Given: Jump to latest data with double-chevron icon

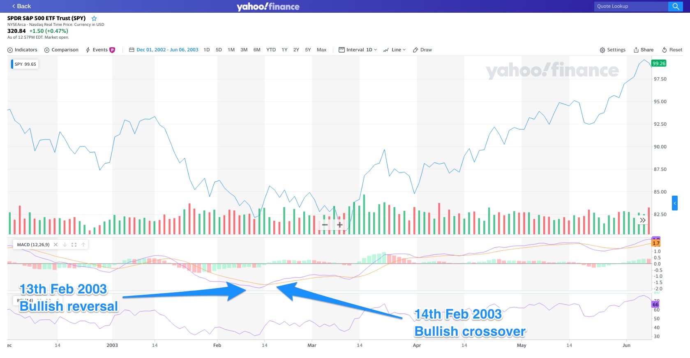Looking at the screenshot, I should click(643, 220).
